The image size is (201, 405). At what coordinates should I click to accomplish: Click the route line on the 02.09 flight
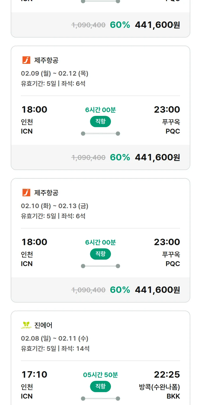(x=100, y=134)
